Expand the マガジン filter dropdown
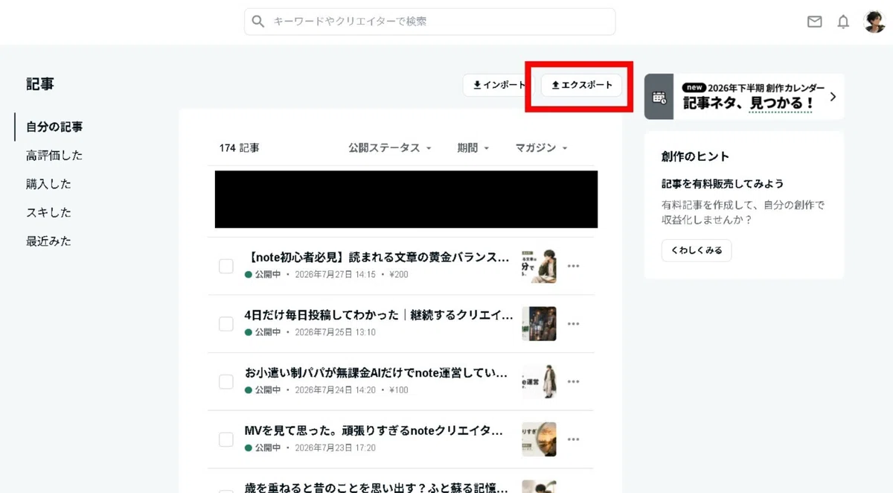This screenshot has width=893, height=493. coord(542,148)
